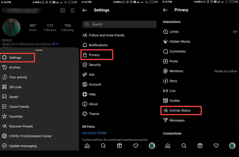
Task: Open Limits in Privacy
Action: click(200, 32)
